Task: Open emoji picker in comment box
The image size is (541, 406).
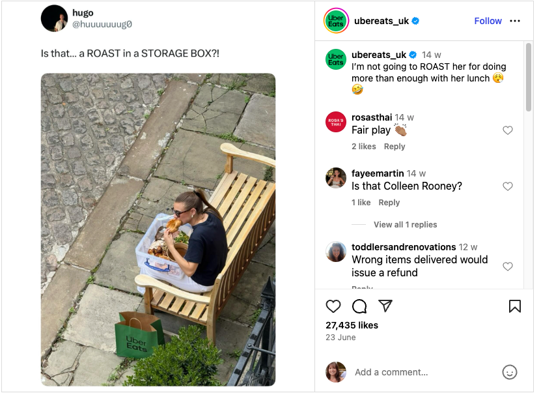Action: [510, 372]
